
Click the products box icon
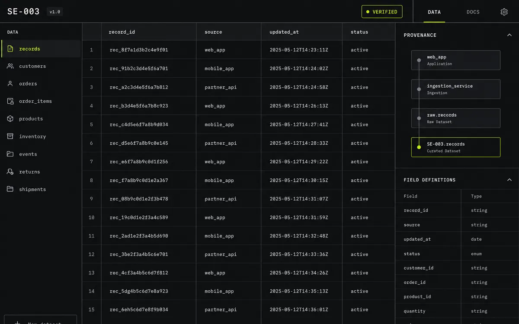(x=10, y=119)
